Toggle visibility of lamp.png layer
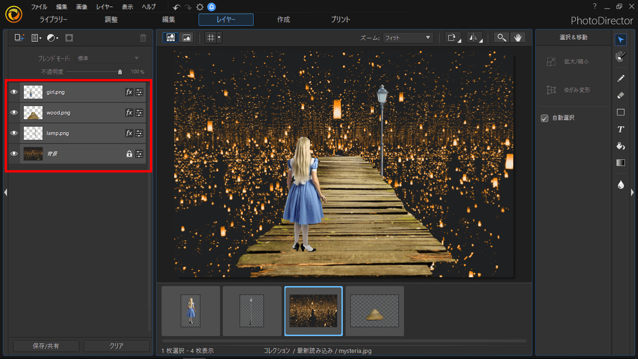Screen dimensions: 638x359 click(14, 133)
